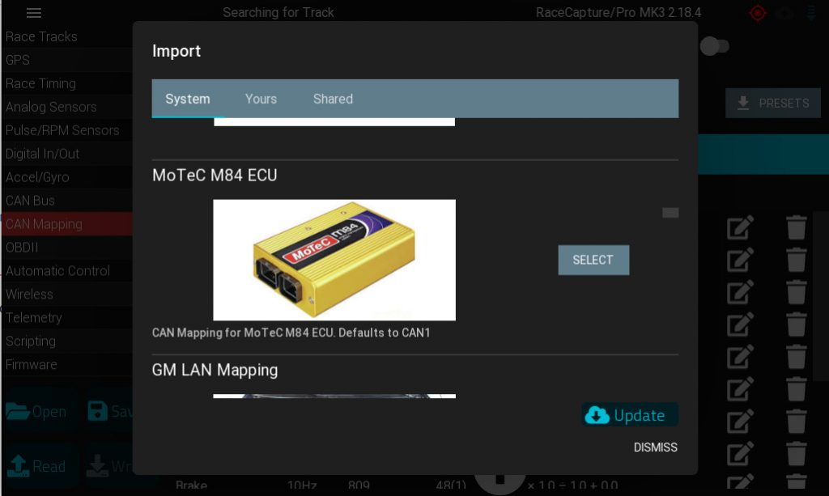
Task: Open Digital In/Out in the sidebar
Action: click(x=66, y=154)
